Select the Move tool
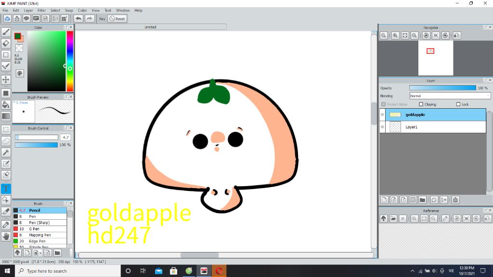The width and height of the screenshot is (493, 277). pos(6,79)
